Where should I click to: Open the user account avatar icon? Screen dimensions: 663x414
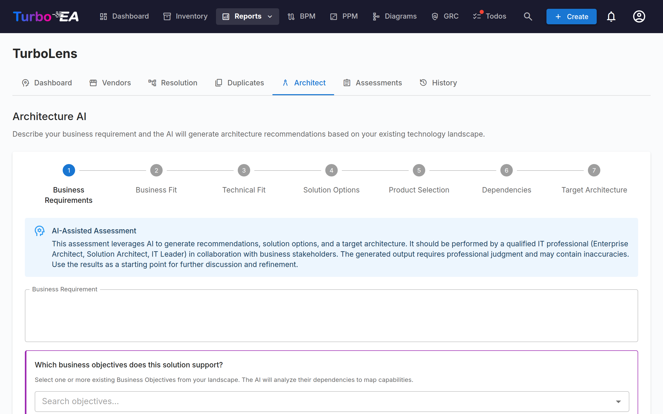(639, 16)
